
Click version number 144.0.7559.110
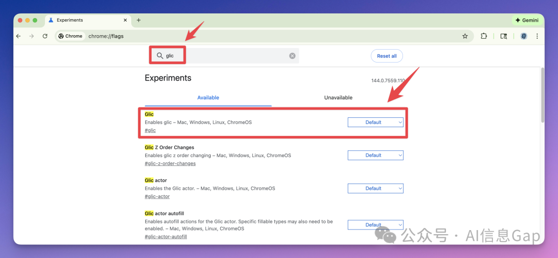tap(388, 81)
